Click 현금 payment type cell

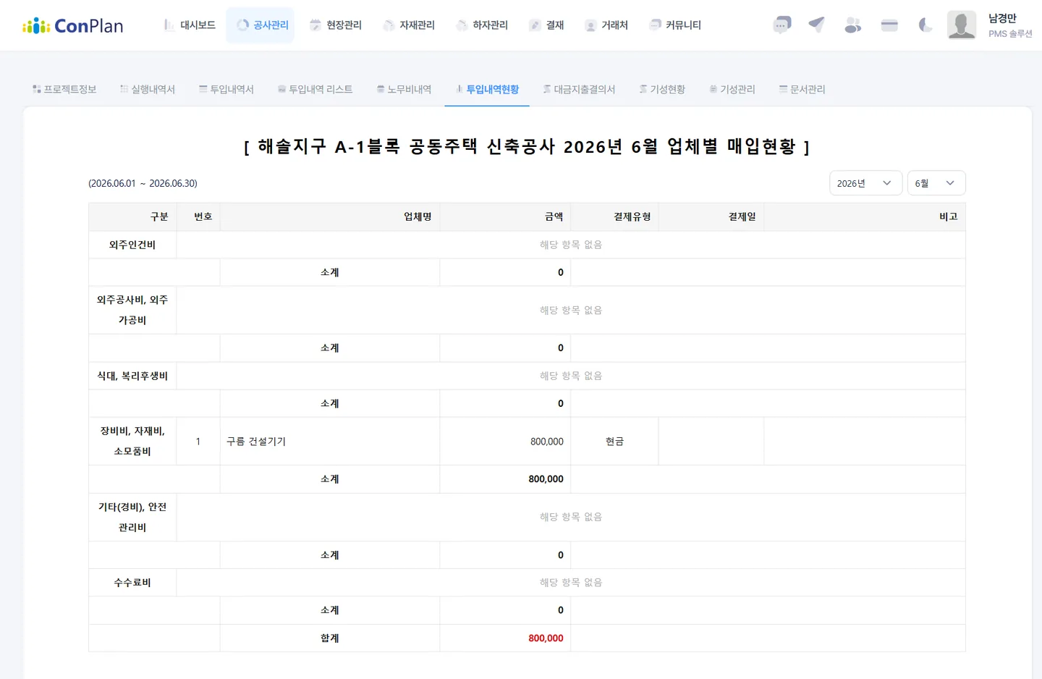pyautogui.click(x=614, y=442)
